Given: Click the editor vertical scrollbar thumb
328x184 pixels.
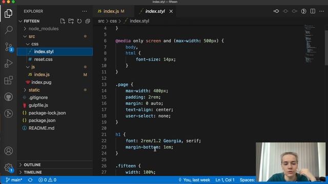Looking at the screenshot, I should [326, 48].
